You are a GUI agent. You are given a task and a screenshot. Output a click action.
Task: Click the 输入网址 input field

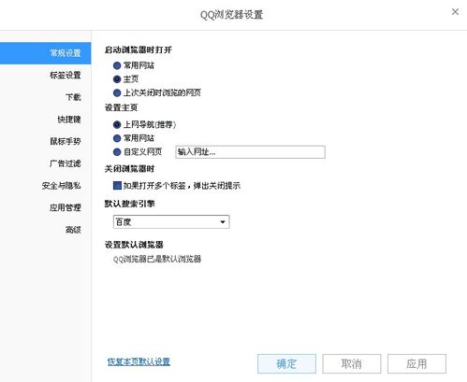point(250,152)
